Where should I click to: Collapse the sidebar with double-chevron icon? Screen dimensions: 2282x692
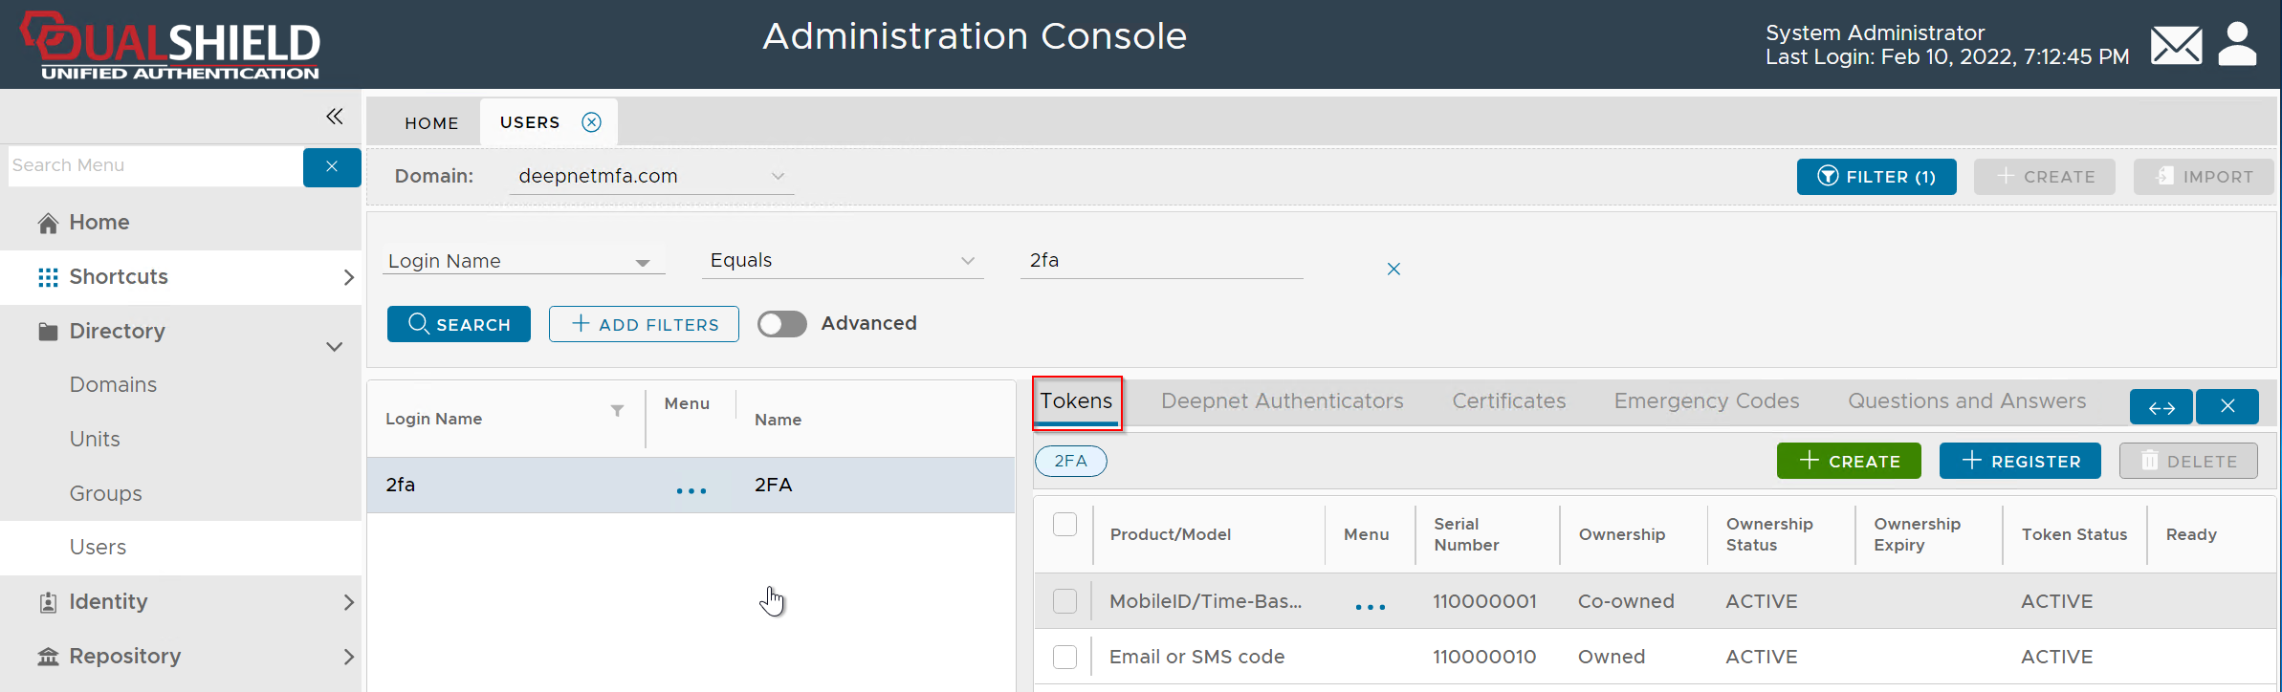[334, 117]
